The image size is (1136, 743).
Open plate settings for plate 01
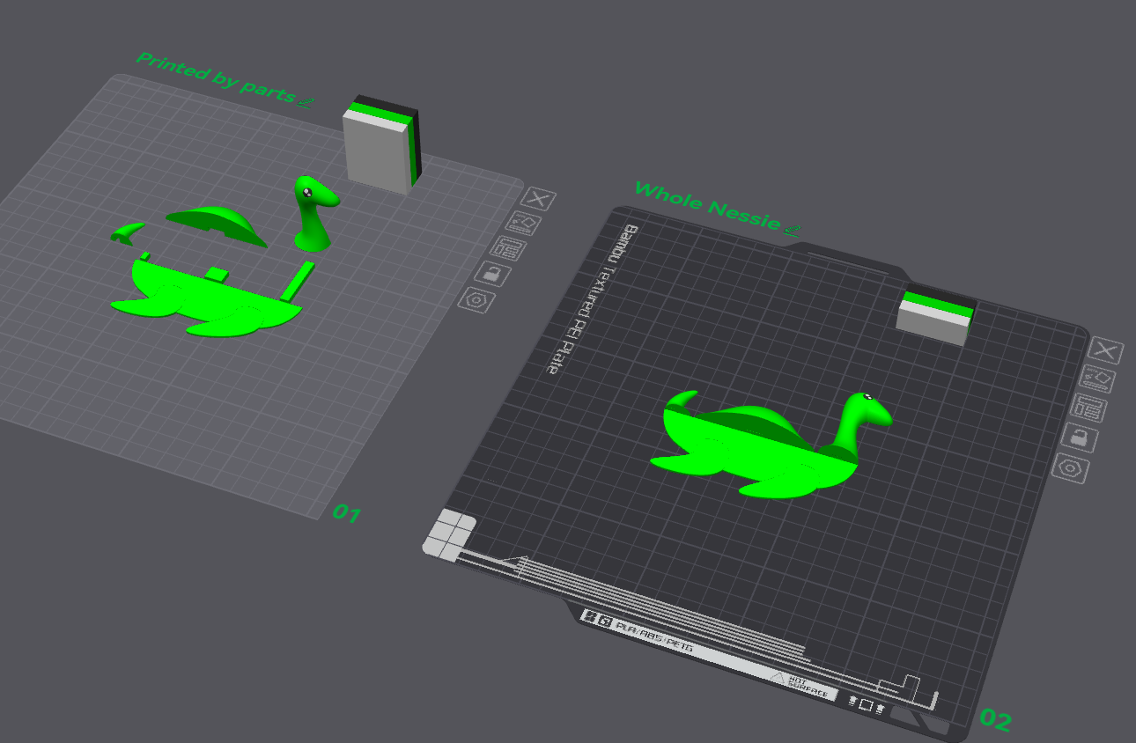(x=476, y=299)
